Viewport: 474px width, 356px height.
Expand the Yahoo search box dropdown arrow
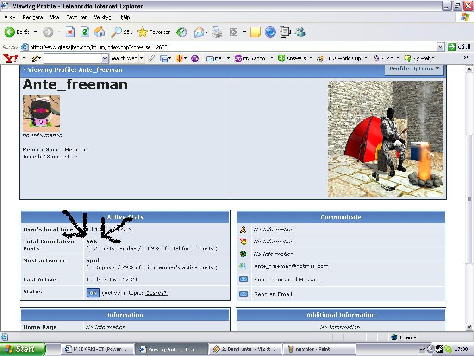tap(105, 58)
